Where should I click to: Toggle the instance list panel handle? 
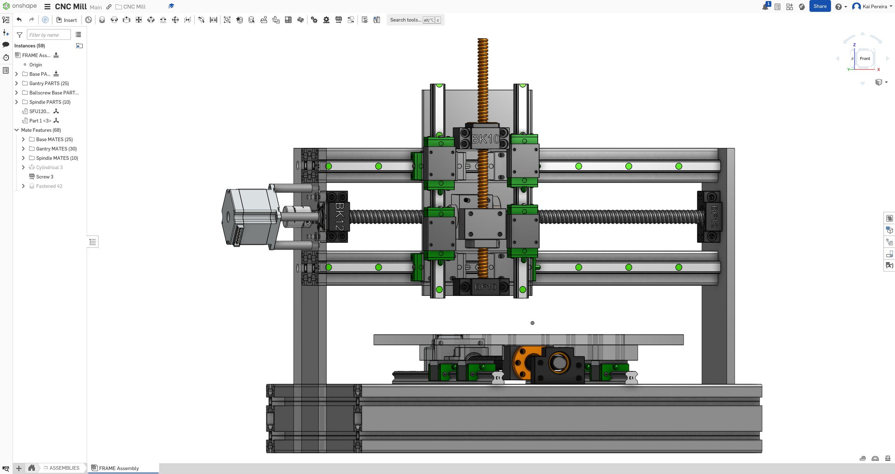(93, 242)
